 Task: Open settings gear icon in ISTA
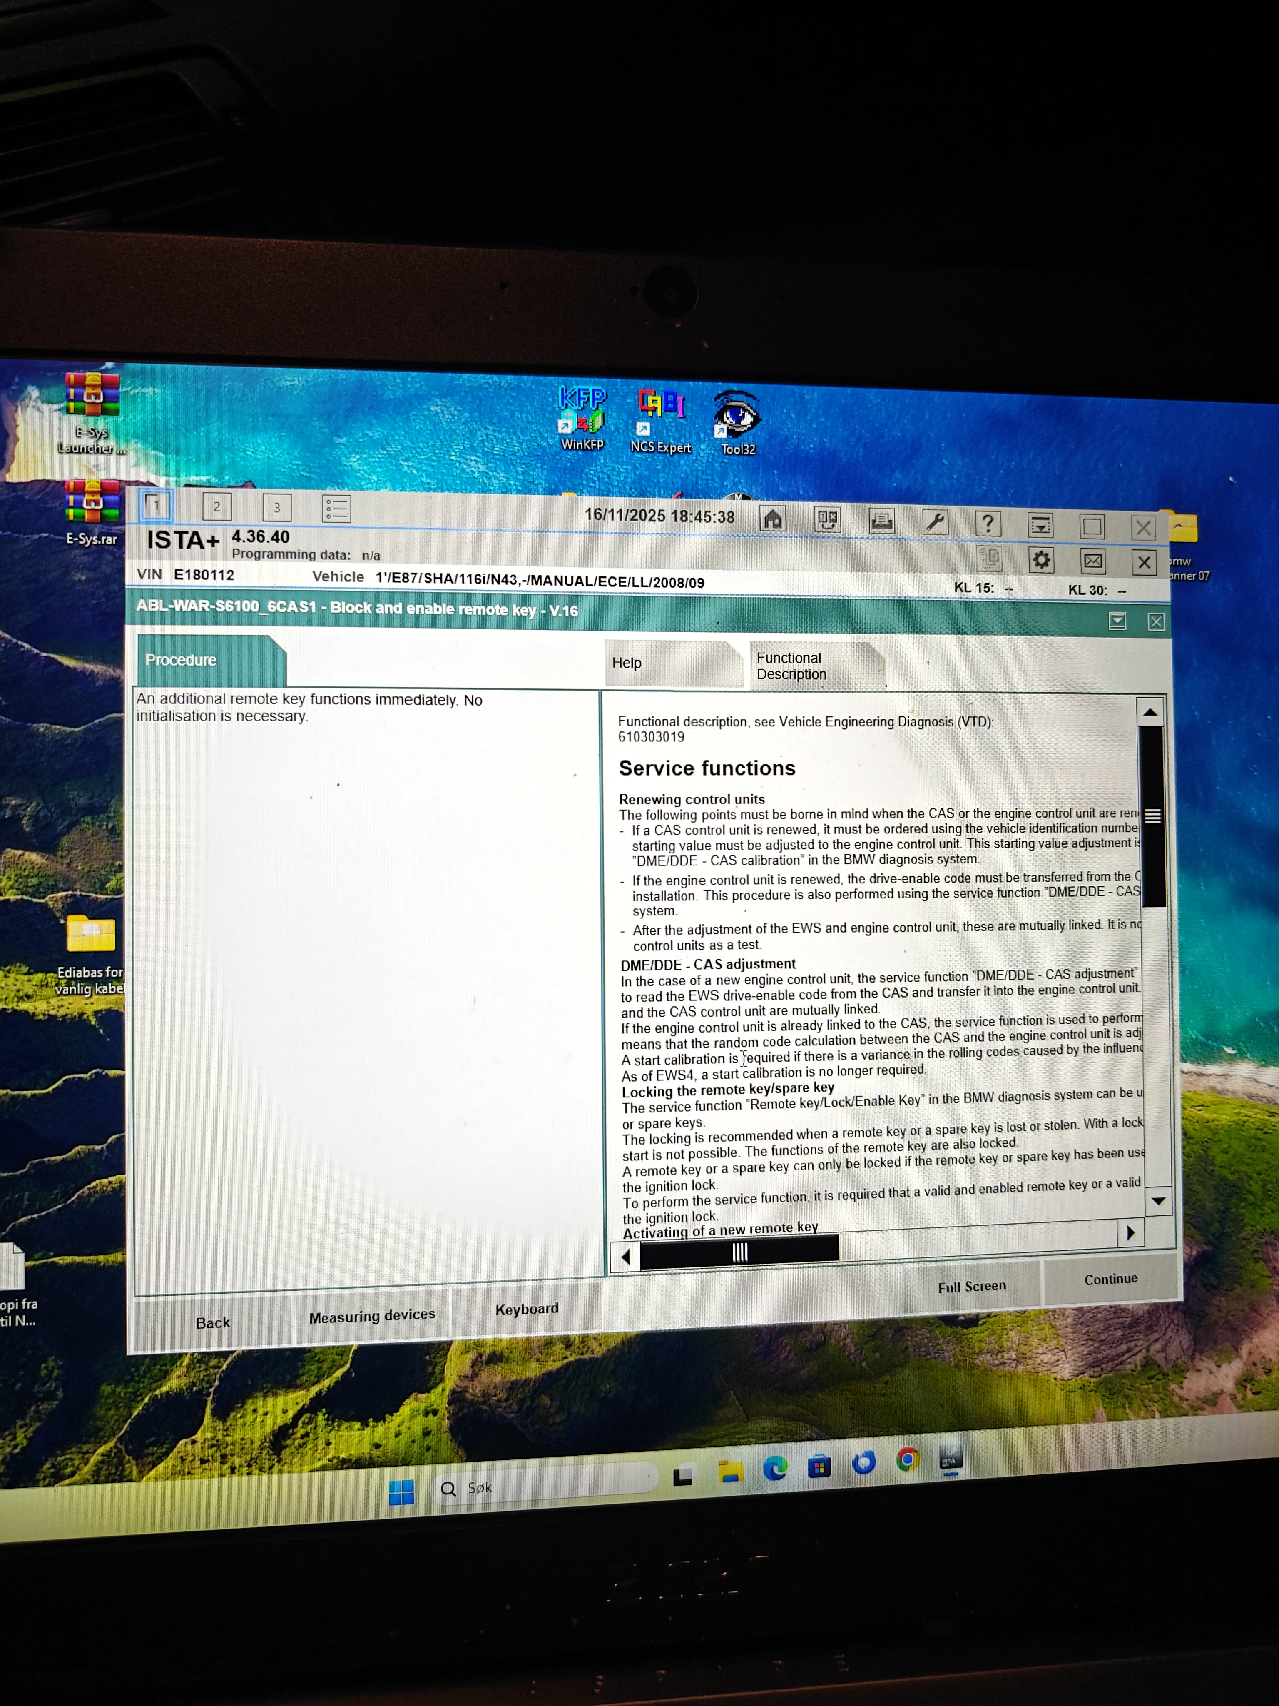pyautogui.click(x=1041, y=559)
